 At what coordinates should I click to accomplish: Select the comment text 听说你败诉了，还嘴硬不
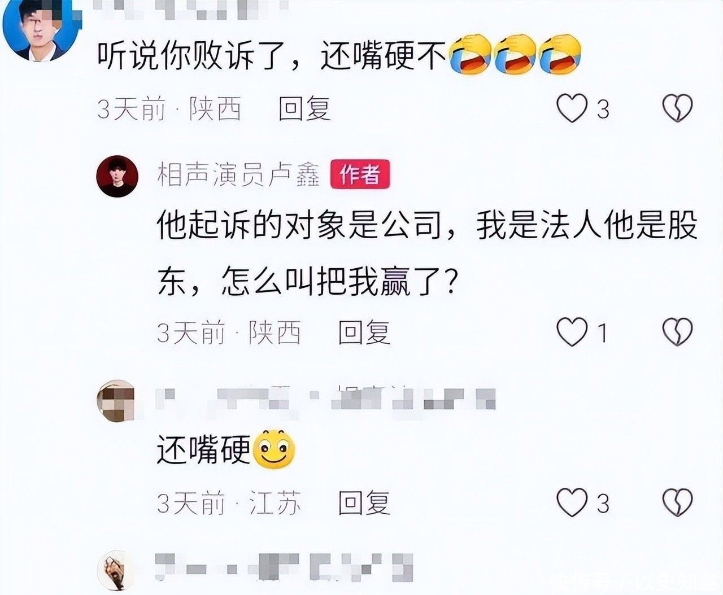(x=272, y=56)
